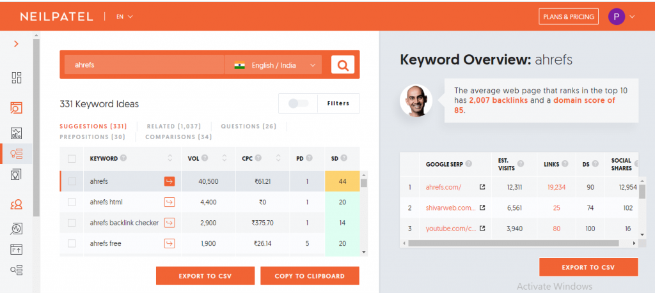Open the sidebar icon with upward arrow window
This screenshot has height=293, width=655.
coord(16,249)
